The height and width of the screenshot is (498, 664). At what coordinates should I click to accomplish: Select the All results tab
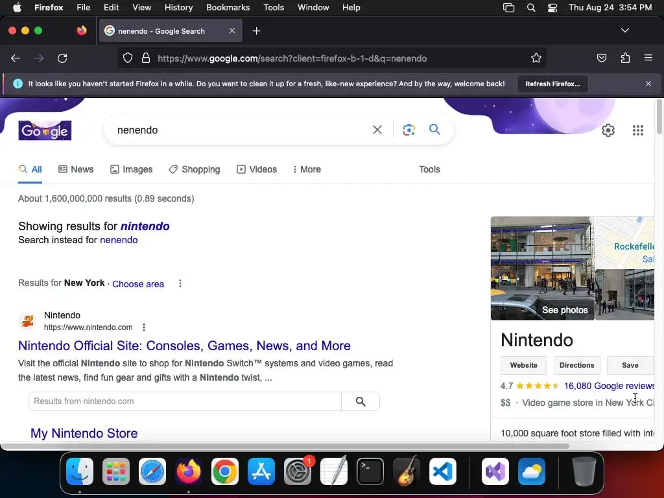point(30,169)
